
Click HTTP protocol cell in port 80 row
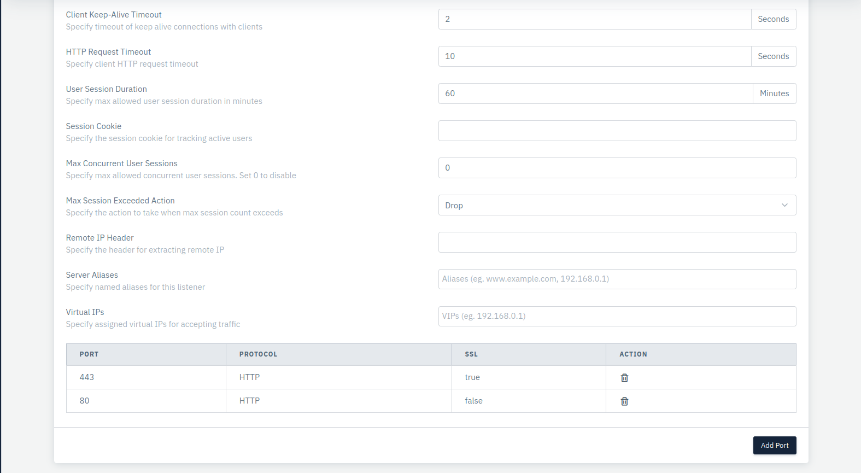click(339, 401)
